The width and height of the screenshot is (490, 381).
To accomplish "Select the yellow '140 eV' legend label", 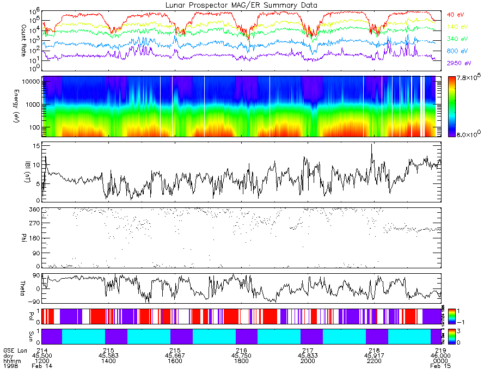I will click(x=457, y=27).
